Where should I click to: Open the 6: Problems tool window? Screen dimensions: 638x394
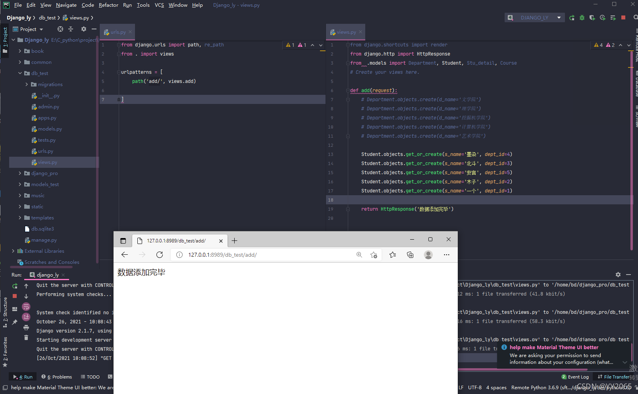(x=57, y=377)
